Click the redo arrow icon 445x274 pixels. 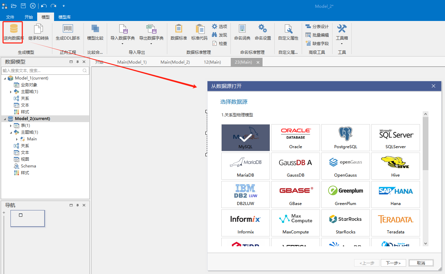coord(53,6)
